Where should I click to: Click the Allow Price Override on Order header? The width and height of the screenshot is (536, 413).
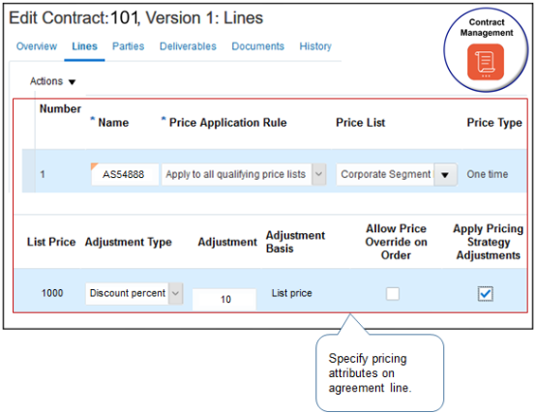click(396, 242)
